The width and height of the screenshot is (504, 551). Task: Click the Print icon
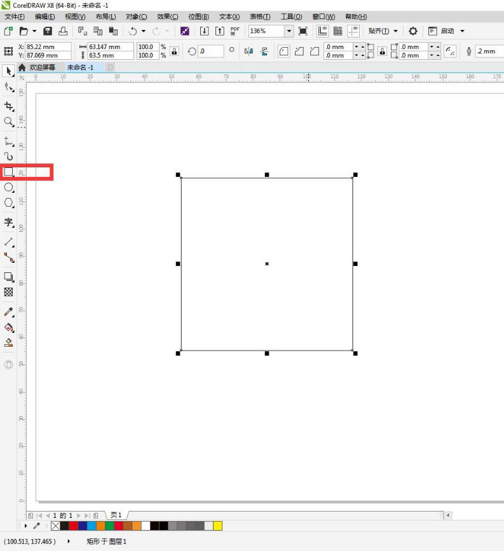(63, 31)
